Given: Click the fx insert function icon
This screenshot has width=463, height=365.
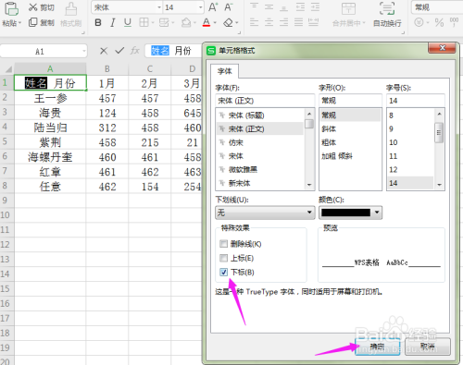Looking at the screenshot, I should [x=135, y=51].
